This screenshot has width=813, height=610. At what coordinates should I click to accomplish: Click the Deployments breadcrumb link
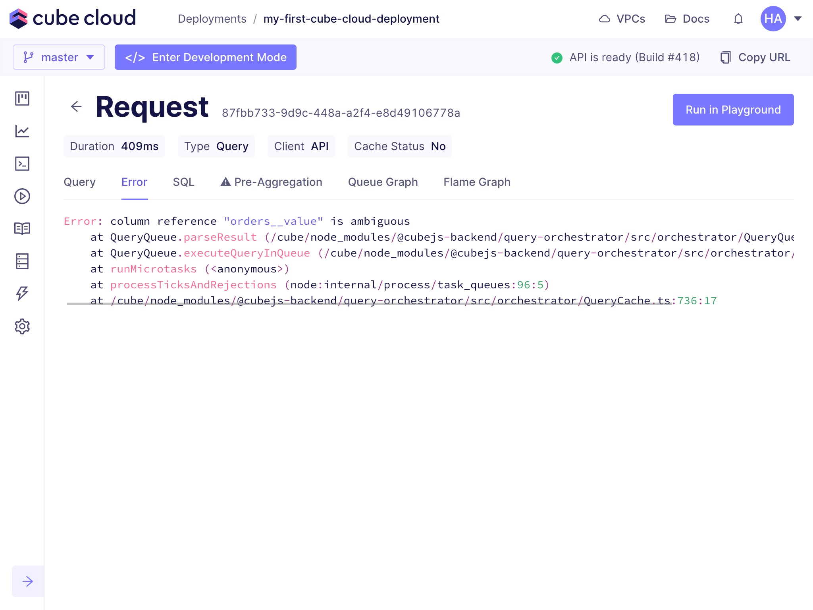(212, 19)
